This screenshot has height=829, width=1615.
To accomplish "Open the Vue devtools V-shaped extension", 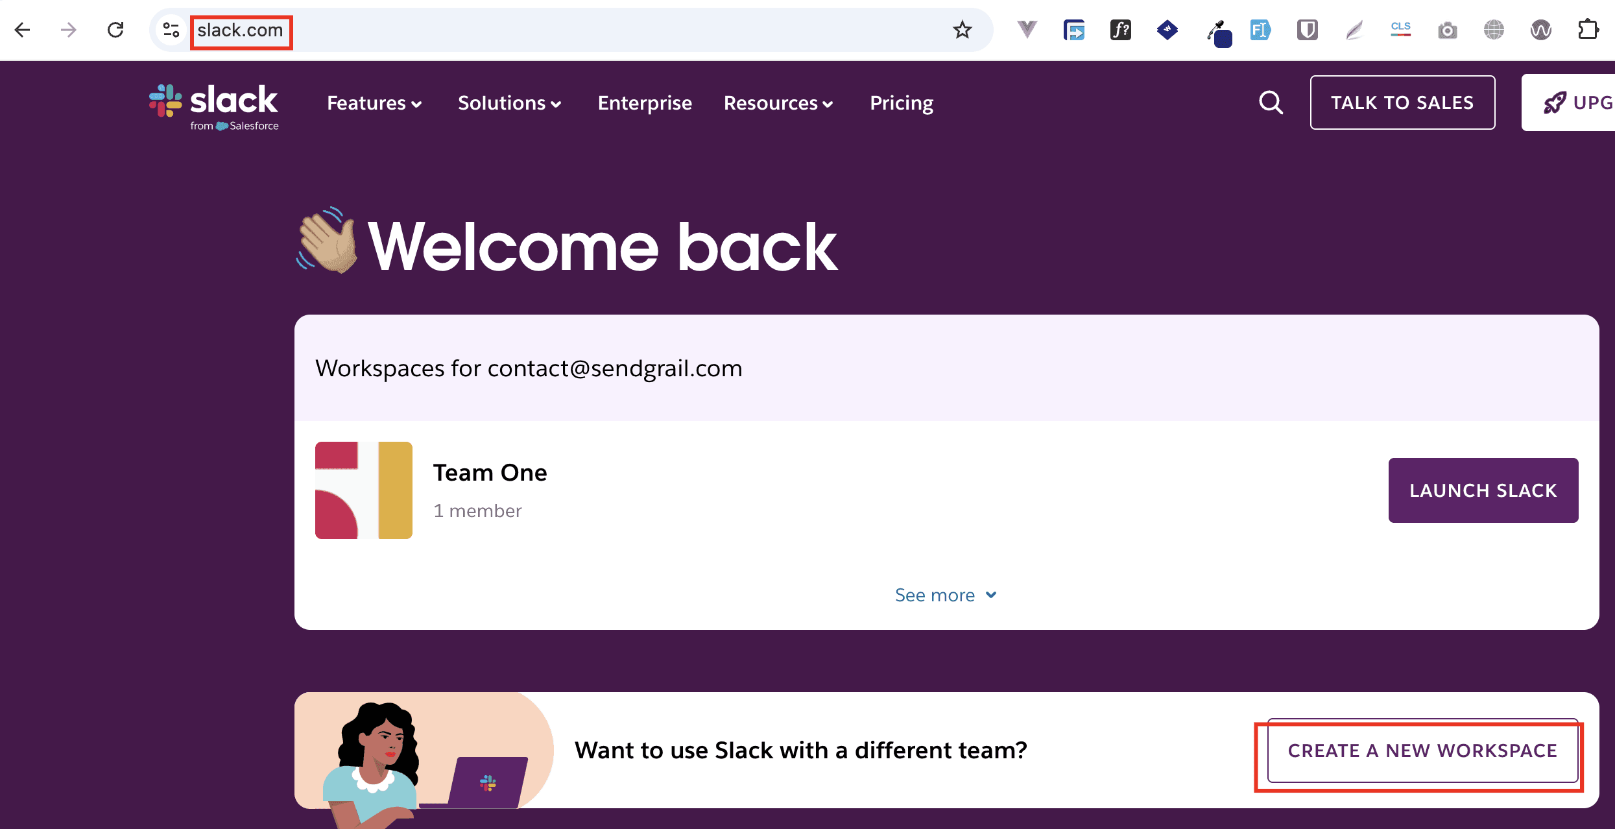I will [1027, 30].
